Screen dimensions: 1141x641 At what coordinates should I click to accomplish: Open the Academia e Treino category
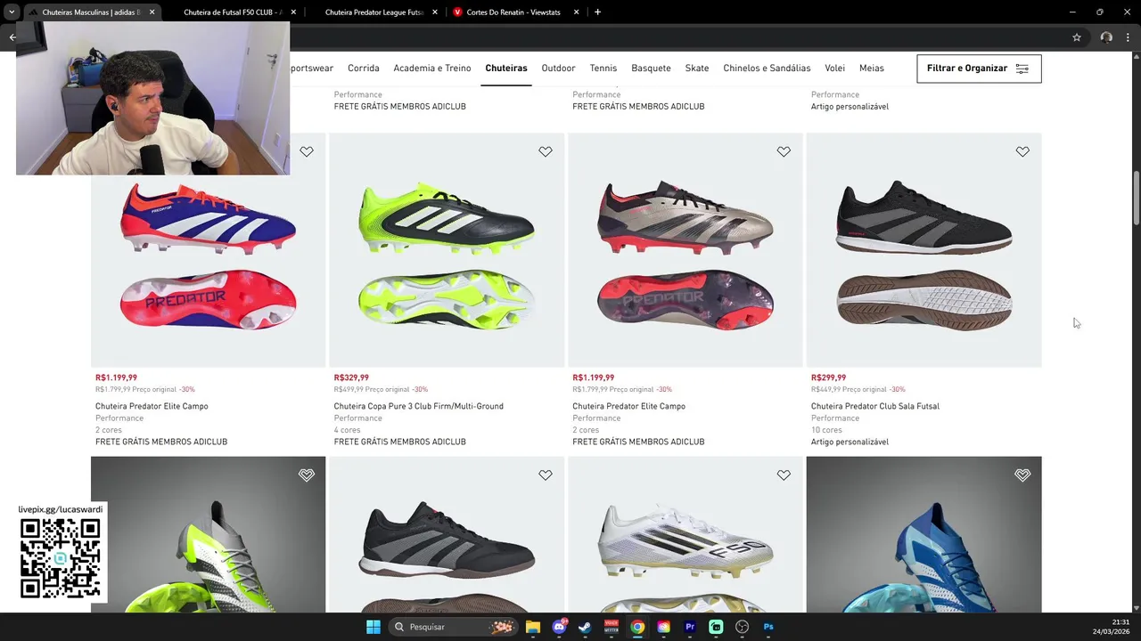click(432, 68)
